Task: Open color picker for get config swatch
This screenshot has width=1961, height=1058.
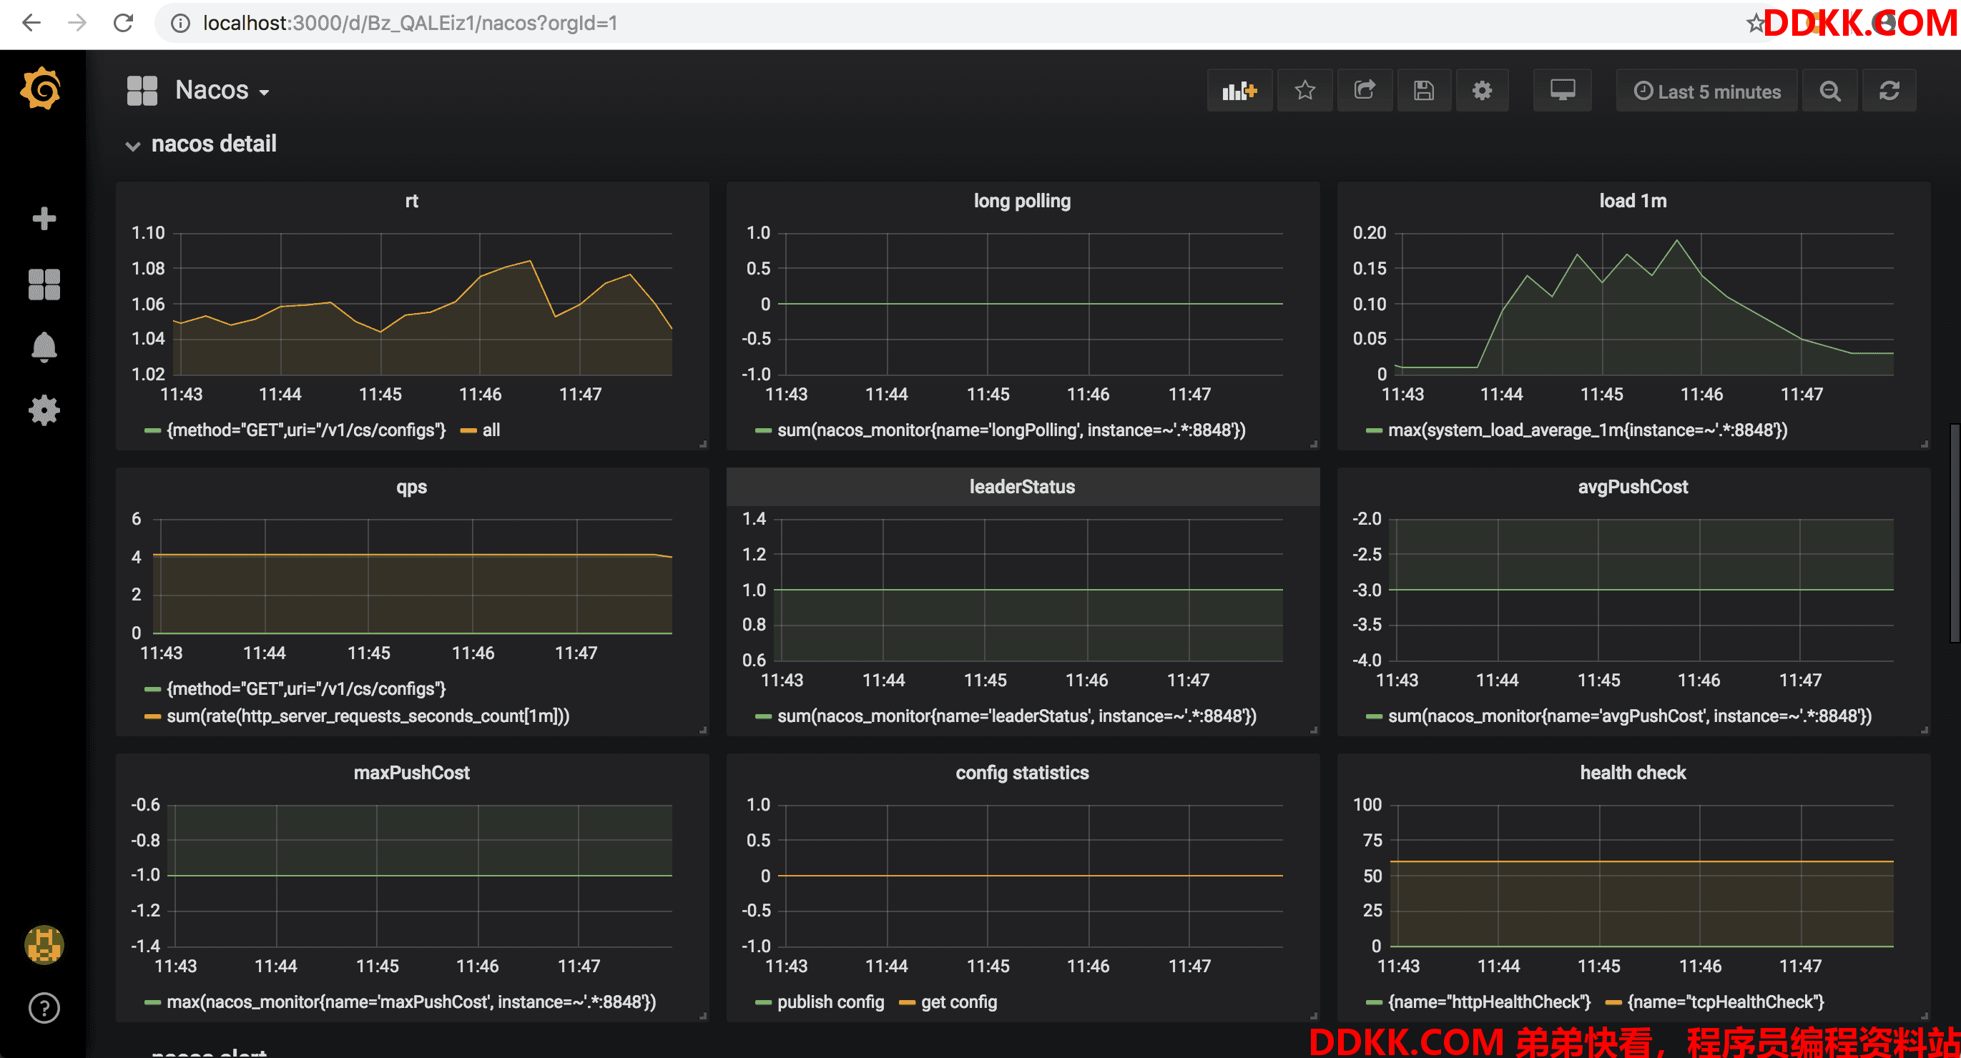Action: click(907, 1002)
